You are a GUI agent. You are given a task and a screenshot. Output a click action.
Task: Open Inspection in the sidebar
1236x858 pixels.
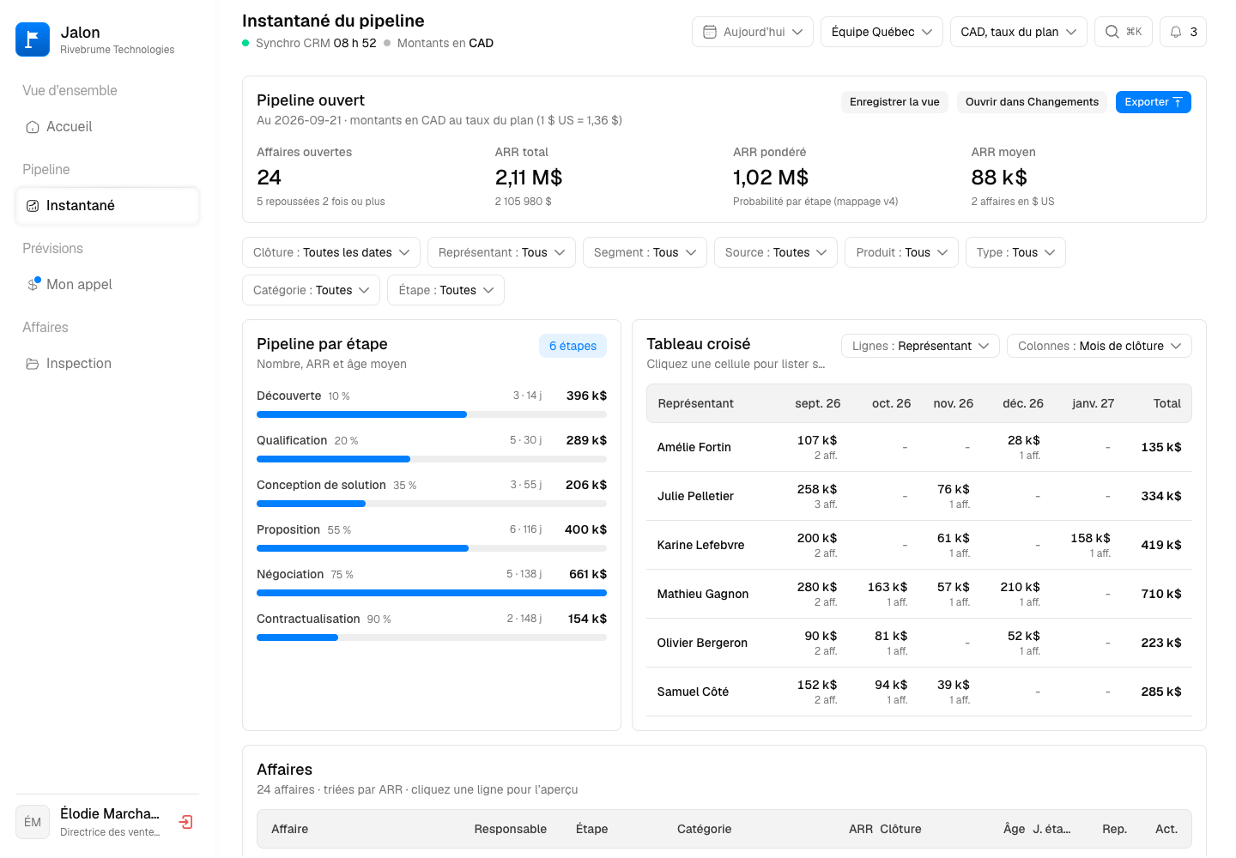tap(107, 364)
